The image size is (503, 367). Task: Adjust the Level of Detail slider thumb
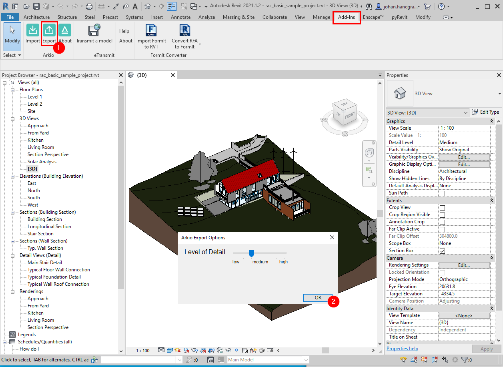(x=251, y=253)
